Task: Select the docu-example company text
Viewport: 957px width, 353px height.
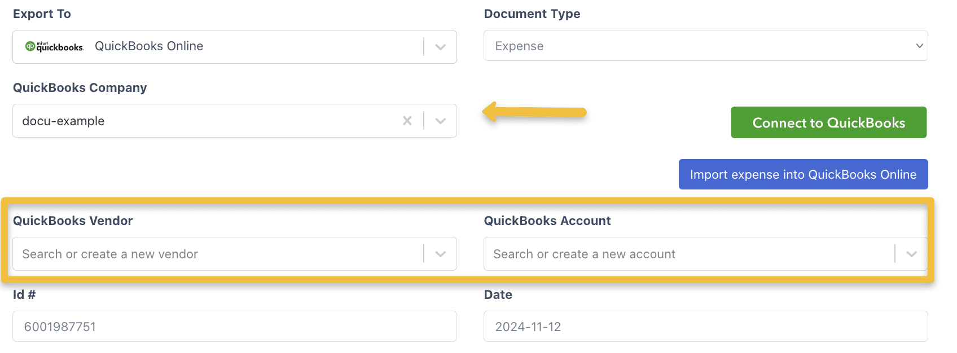Action: pos(63,121)
